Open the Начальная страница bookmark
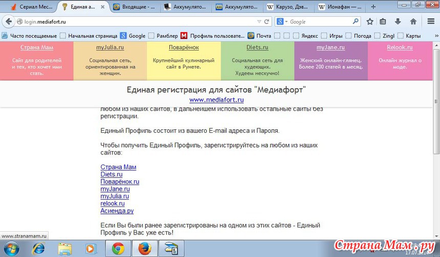Screen dimensions: 440x257 pos(89,36)
